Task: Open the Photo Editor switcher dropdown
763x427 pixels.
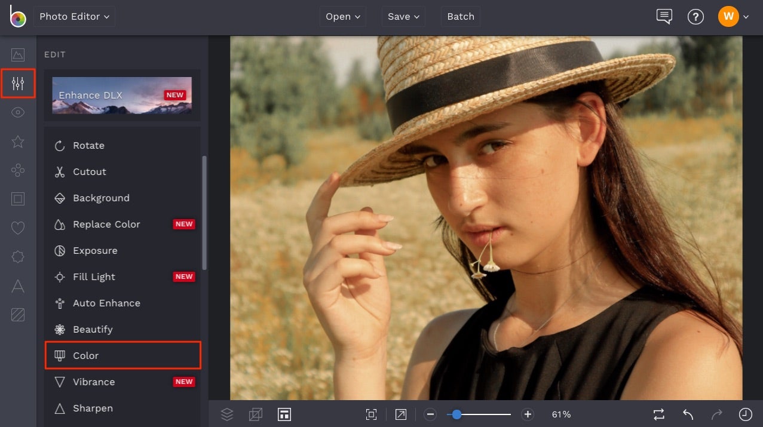Action: [74, 17]
